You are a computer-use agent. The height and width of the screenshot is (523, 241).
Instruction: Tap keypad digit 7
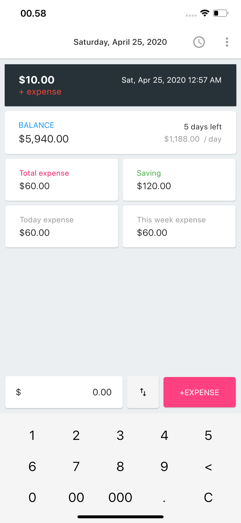pos(76,467)
